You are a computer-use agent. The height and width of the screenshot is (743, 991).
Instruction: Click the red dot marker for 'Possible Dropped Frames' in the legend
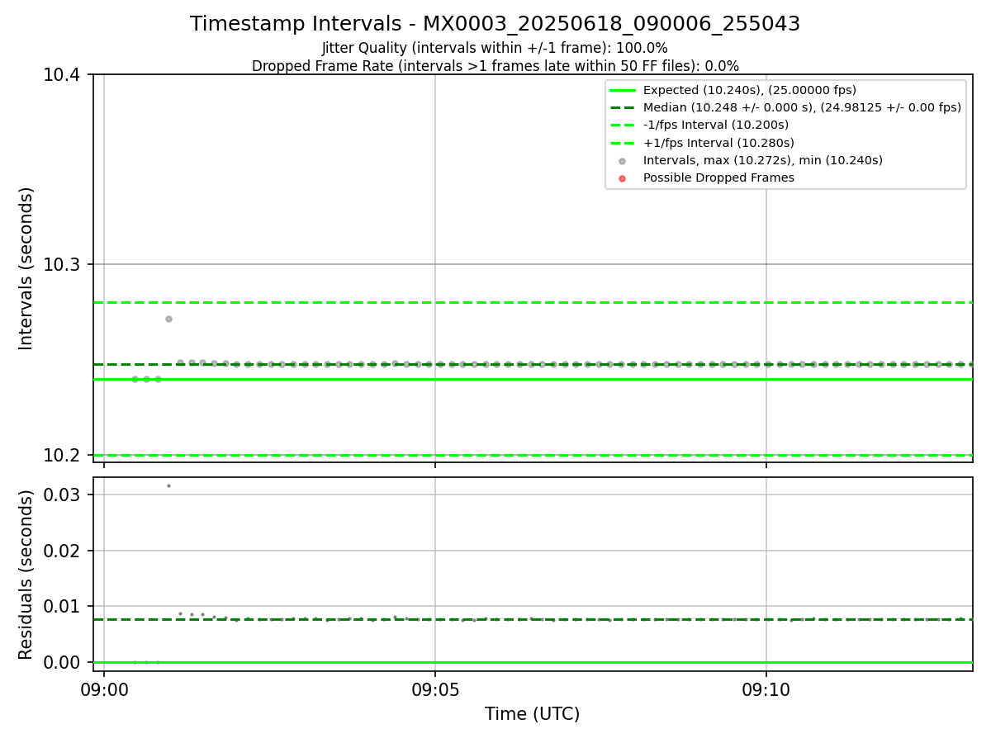623,178
